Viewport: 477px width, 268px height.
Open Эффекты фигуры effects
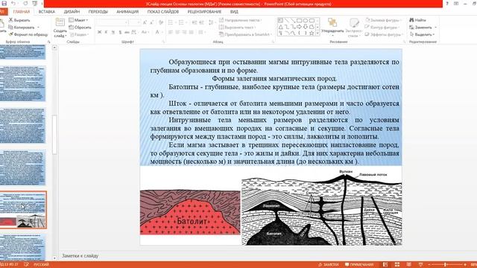click(384, 35)
